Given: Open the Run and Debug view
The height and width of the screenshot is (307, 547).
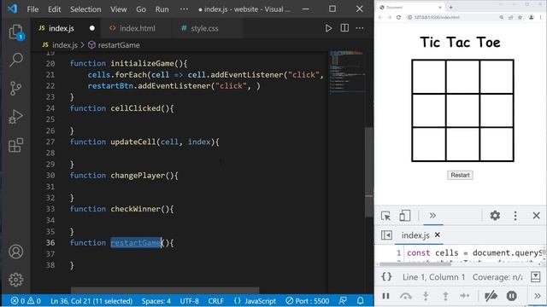Looking at the screenshot, I should [15, 116].
